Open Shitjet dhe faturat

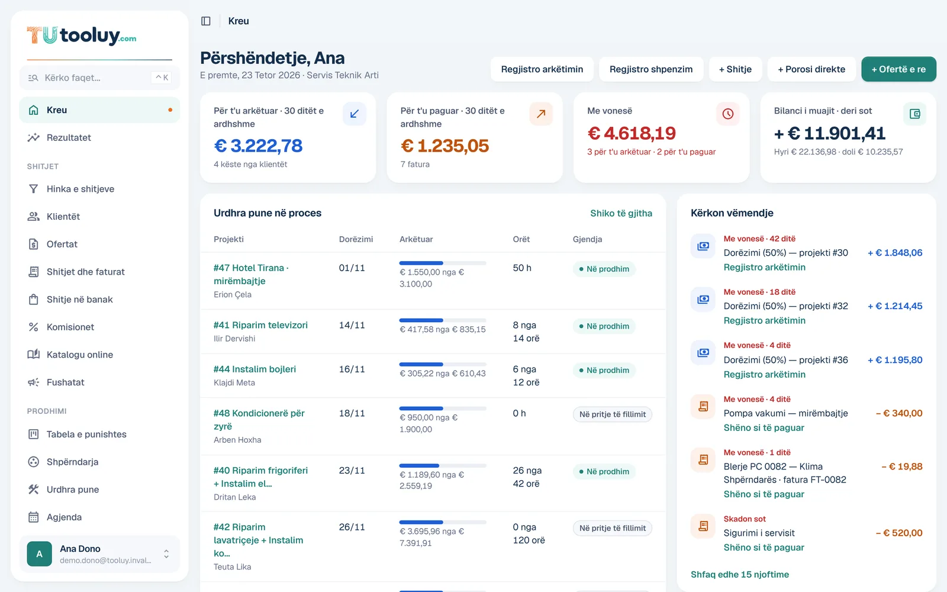click(x=99, y=272)
